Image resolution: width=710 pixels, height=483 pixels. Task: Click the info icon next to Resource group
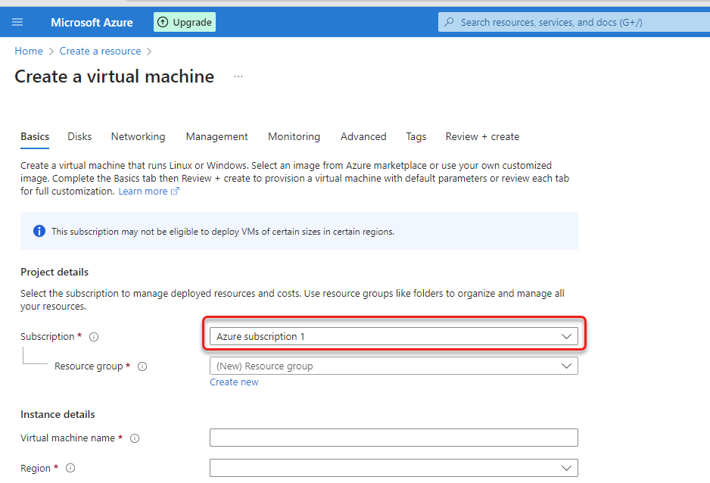click(142, 366)
